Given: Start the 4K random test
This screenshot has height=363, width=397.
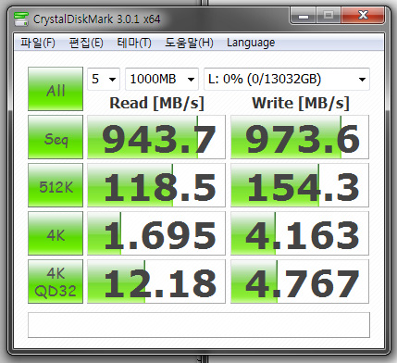Looking at the screenshot, I should pos(56,233).
